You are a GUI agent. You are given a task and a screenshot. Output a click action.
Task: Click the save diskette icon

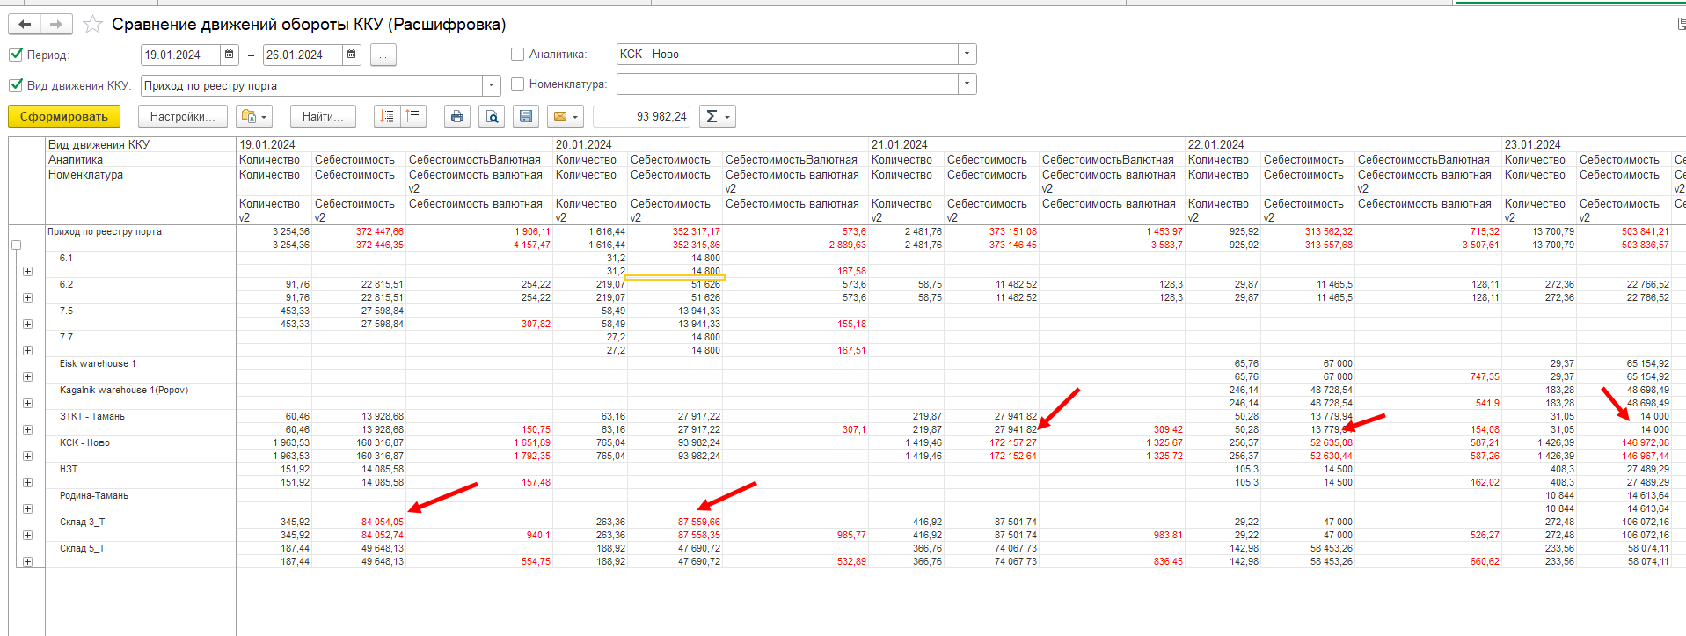[x=526, y=116]
